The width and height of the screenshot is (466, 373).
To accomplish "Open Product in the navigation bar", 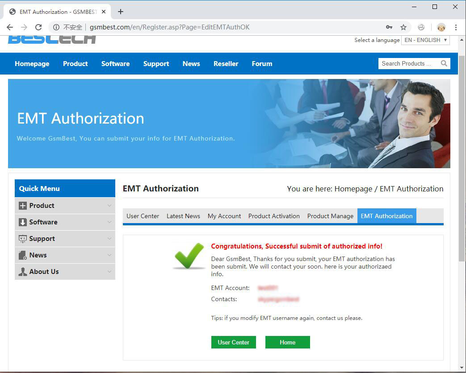I will click(x=76, y=64).
